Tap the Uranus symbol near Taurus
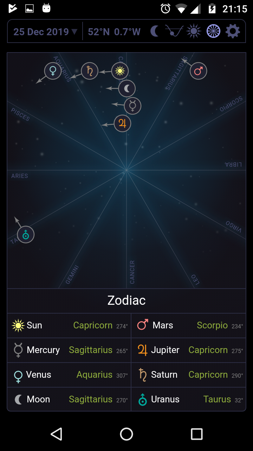 click(26, 235)
